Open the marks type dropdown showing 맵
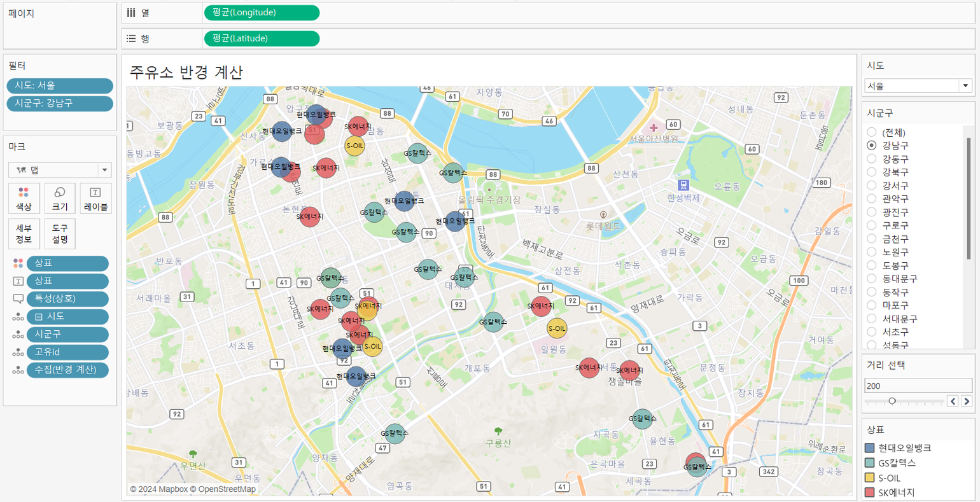 60,170
